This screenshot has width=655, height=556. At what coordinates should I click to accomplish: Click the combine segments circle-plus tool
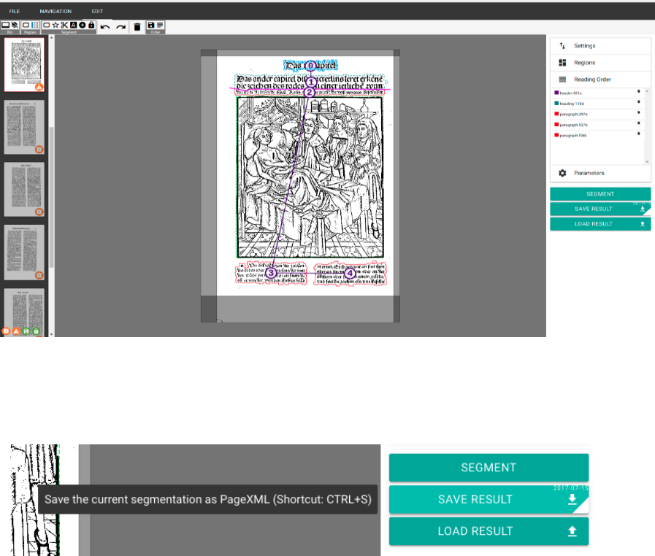83,25
